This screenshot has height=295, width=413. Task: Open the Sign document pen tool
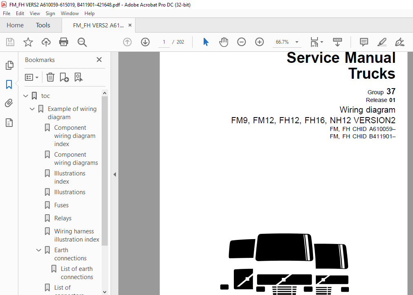point(400,42)
